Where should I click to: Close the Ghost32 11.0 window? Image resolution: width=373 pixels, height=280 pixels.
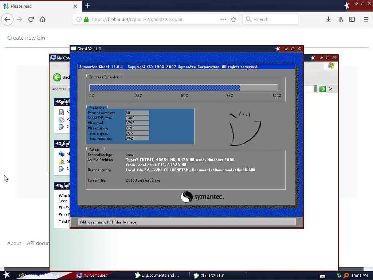click(x=299, y=48)
